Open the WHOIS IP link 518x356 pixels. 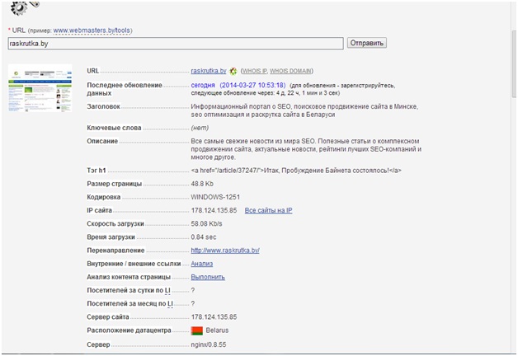(254, 71)
